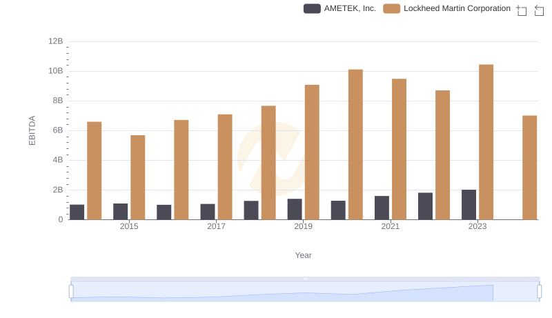Click the 2019 x-axis label

click(303, 226)
